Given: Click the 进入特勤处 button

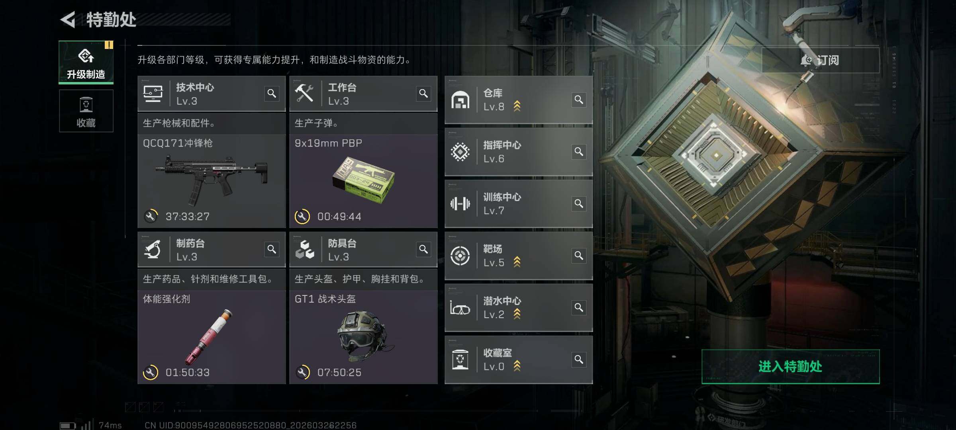Looking at the screenshot, I should point(790,367).
